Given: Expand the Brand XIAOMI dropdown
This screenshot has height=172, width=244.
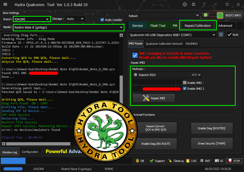Looking at the screenshot, I should click(47, 19).
